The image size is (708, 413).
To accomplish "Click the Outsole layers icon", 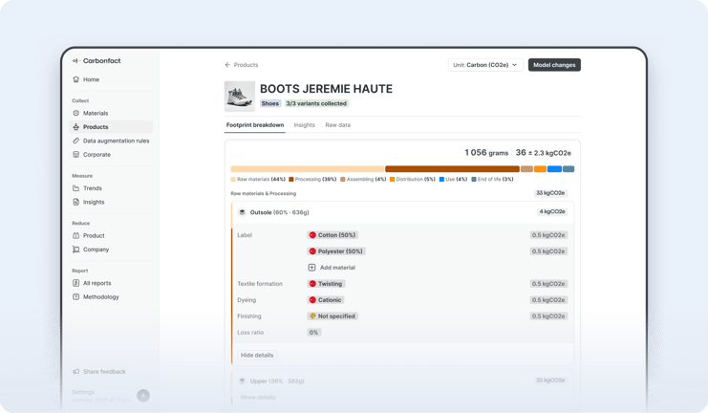I will 242,212.
